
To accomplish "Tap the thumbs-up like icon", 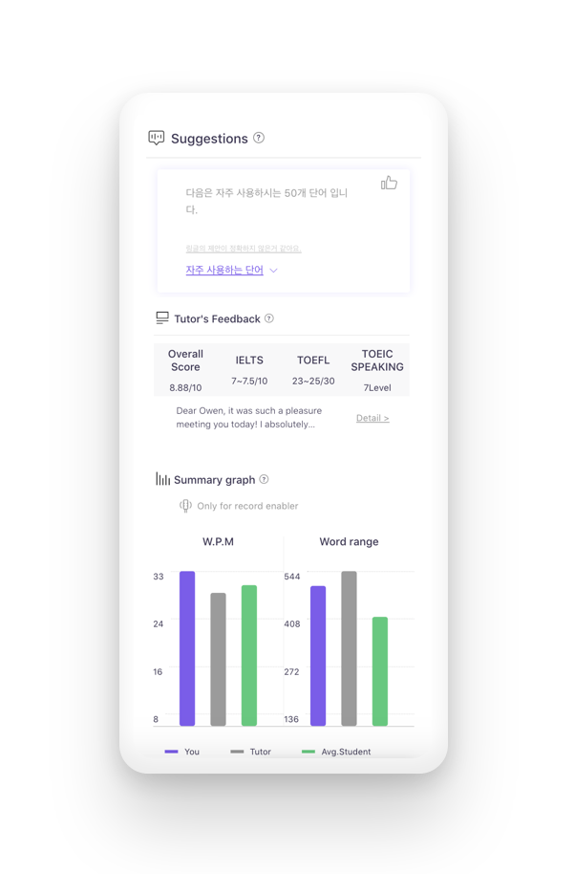I will [389, 183].
